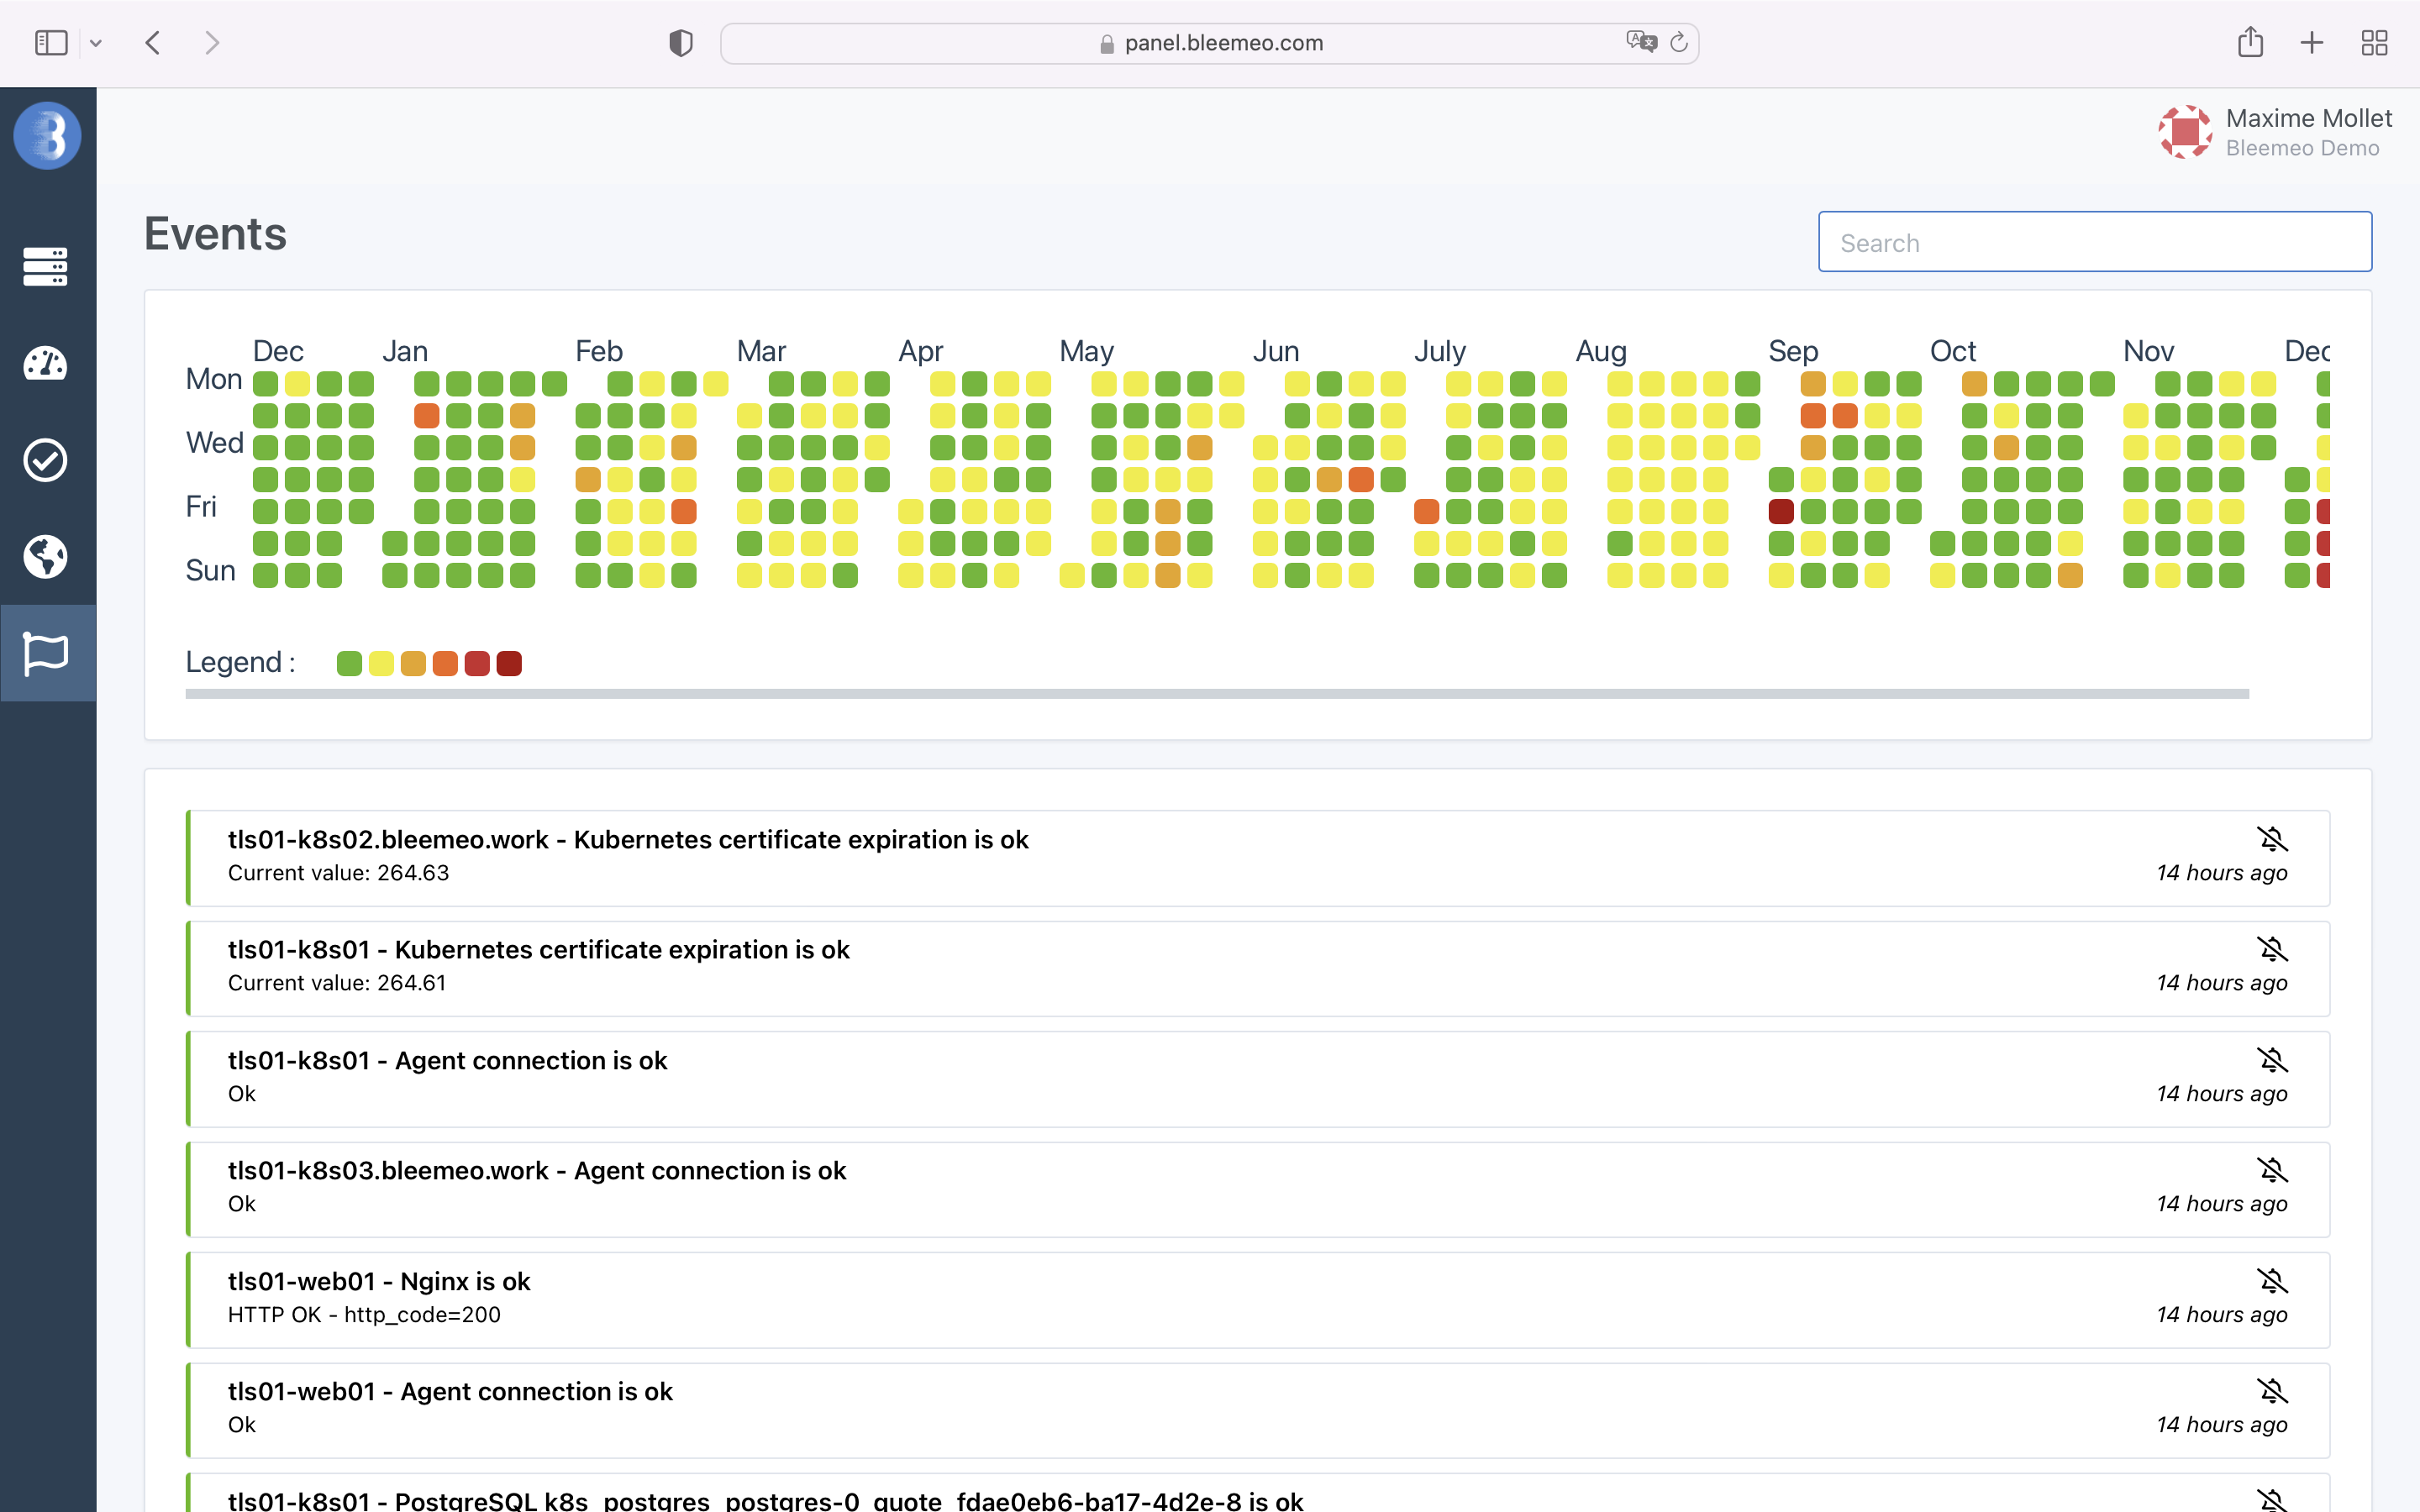Open Safari tab overview grid
The image size is (2420, 1512).
click(2374, 42)
